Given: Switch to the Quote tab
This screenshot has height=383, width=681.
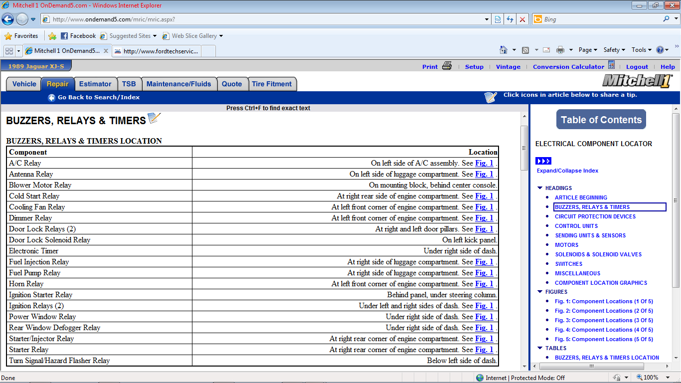Looking at the screenshot, I should click(232, 84).
